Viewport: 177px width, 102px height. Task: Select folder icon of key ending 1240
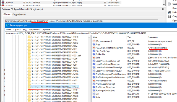tap(29, 62)
